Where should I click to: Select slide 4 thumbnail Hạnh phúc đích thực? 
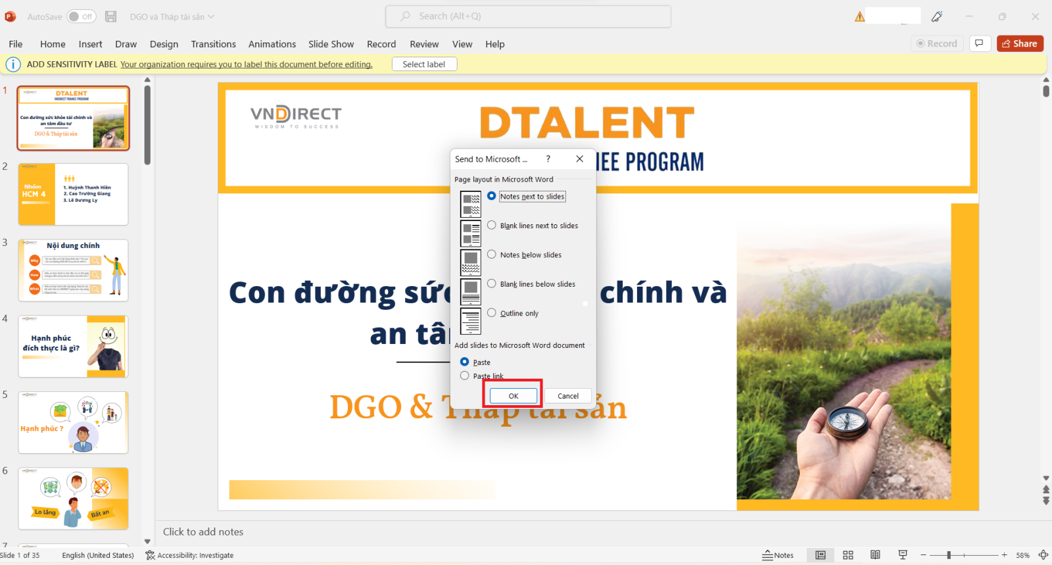73,347
